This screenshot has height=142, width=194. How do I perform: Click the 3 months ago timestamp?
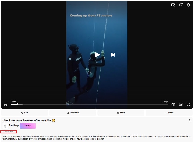pyautogui.click(x=8, y=131)
